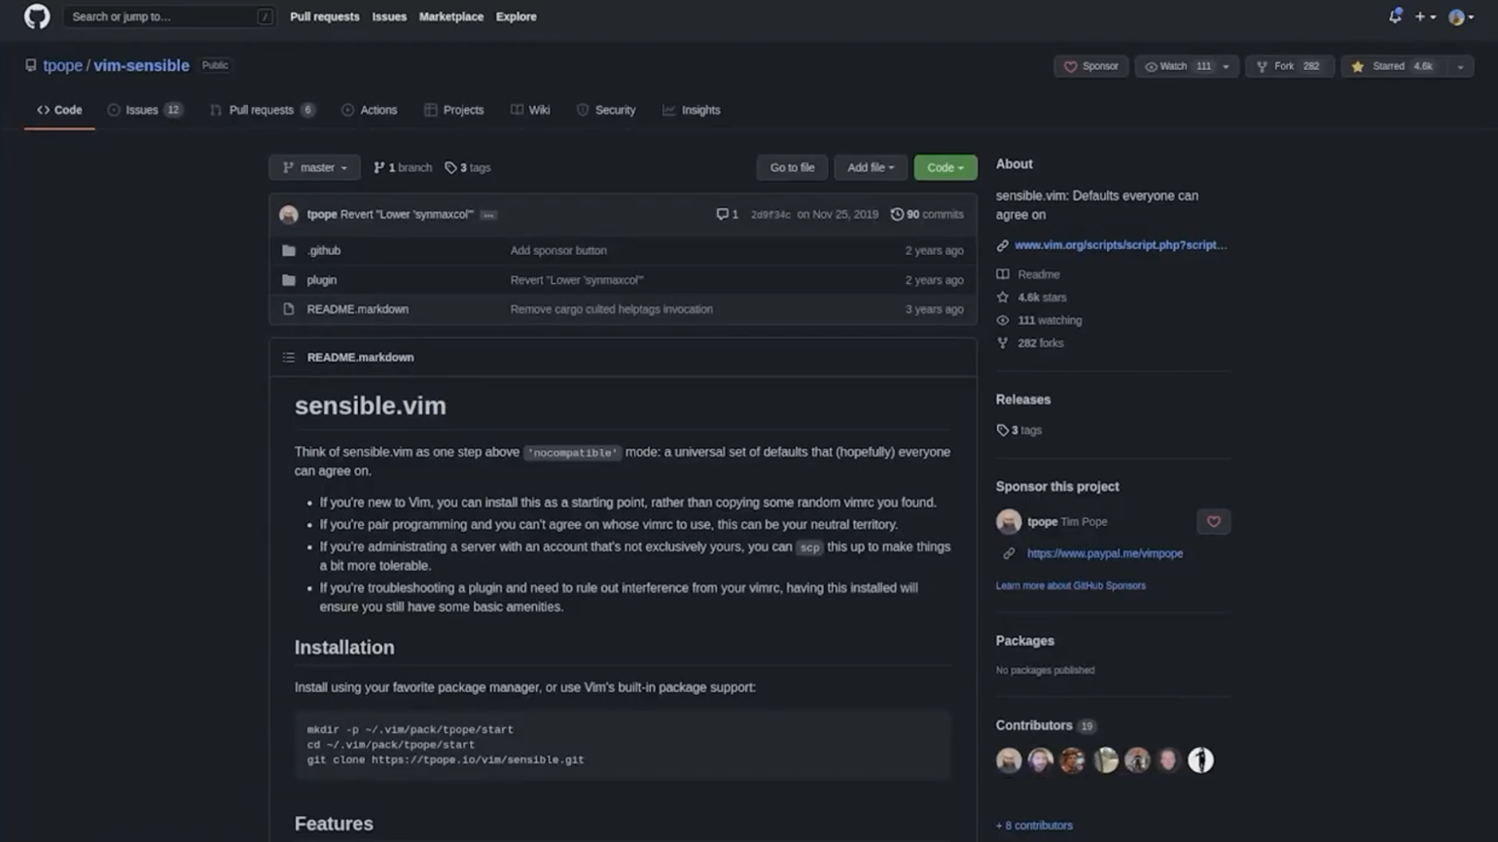
Task: Expand the star lists dropdown arrow
Action: (1459, 66)
